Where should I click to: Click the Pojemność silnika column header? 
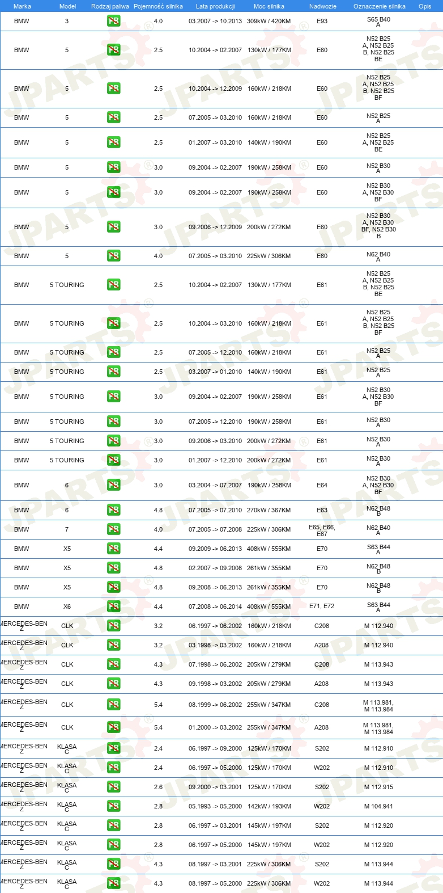[158, 6]
